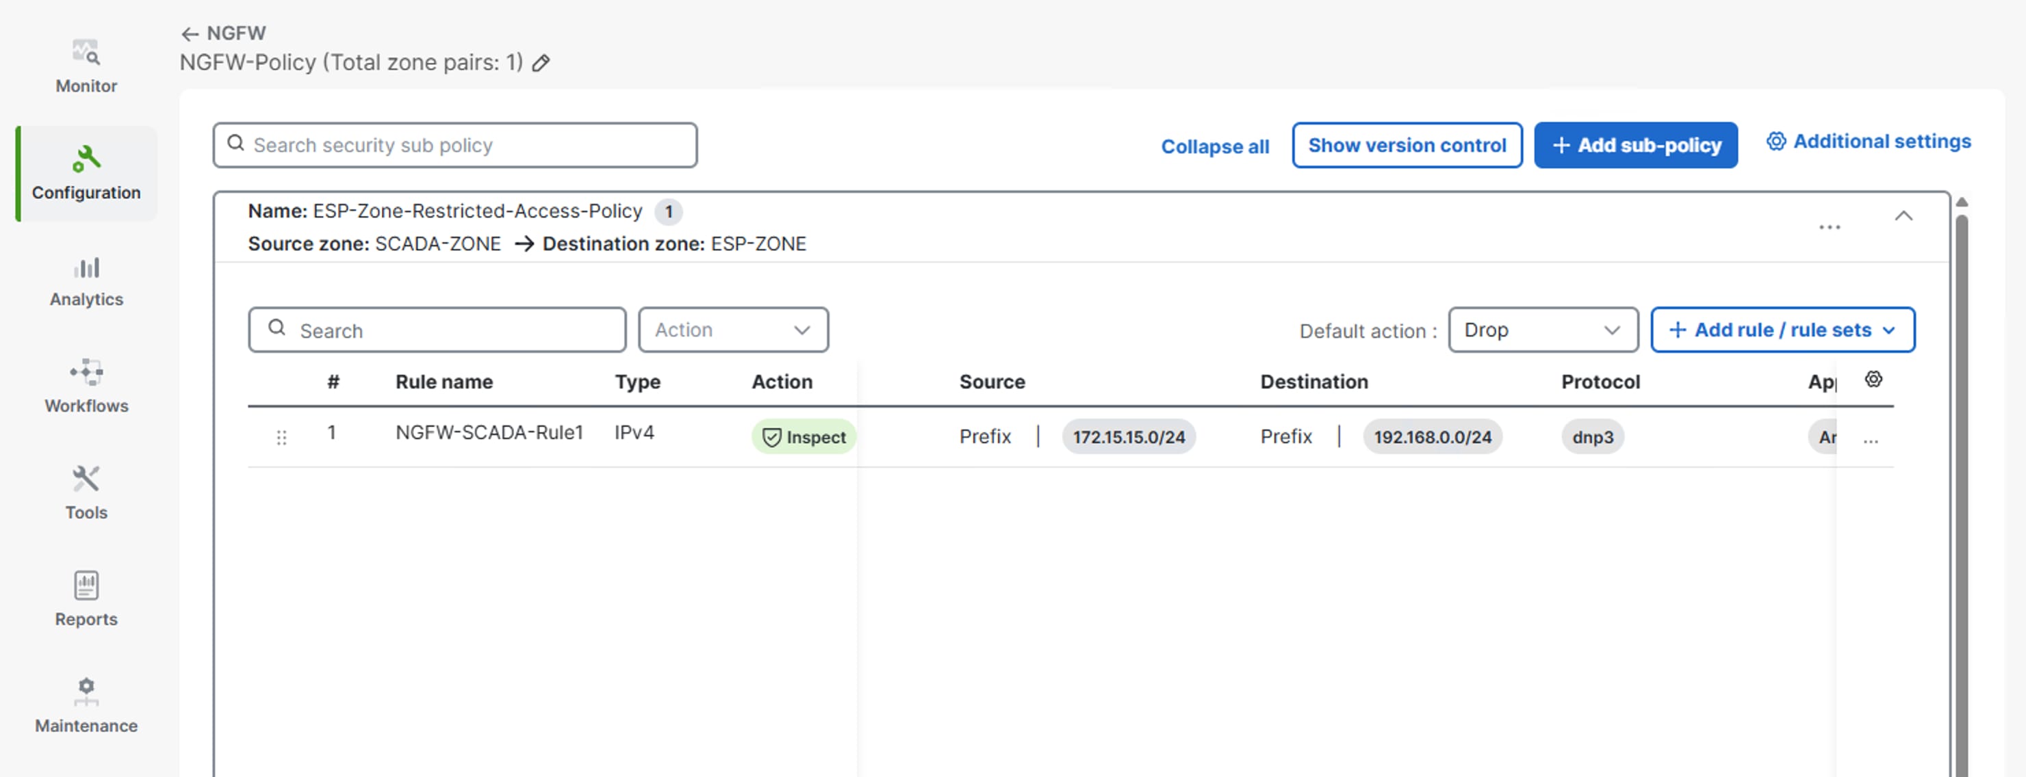2026x777 pixels.
Task: Open the ellipsis menu for NGFW-SCADA-Rule1 row
Action: (x=1871, y=440)
